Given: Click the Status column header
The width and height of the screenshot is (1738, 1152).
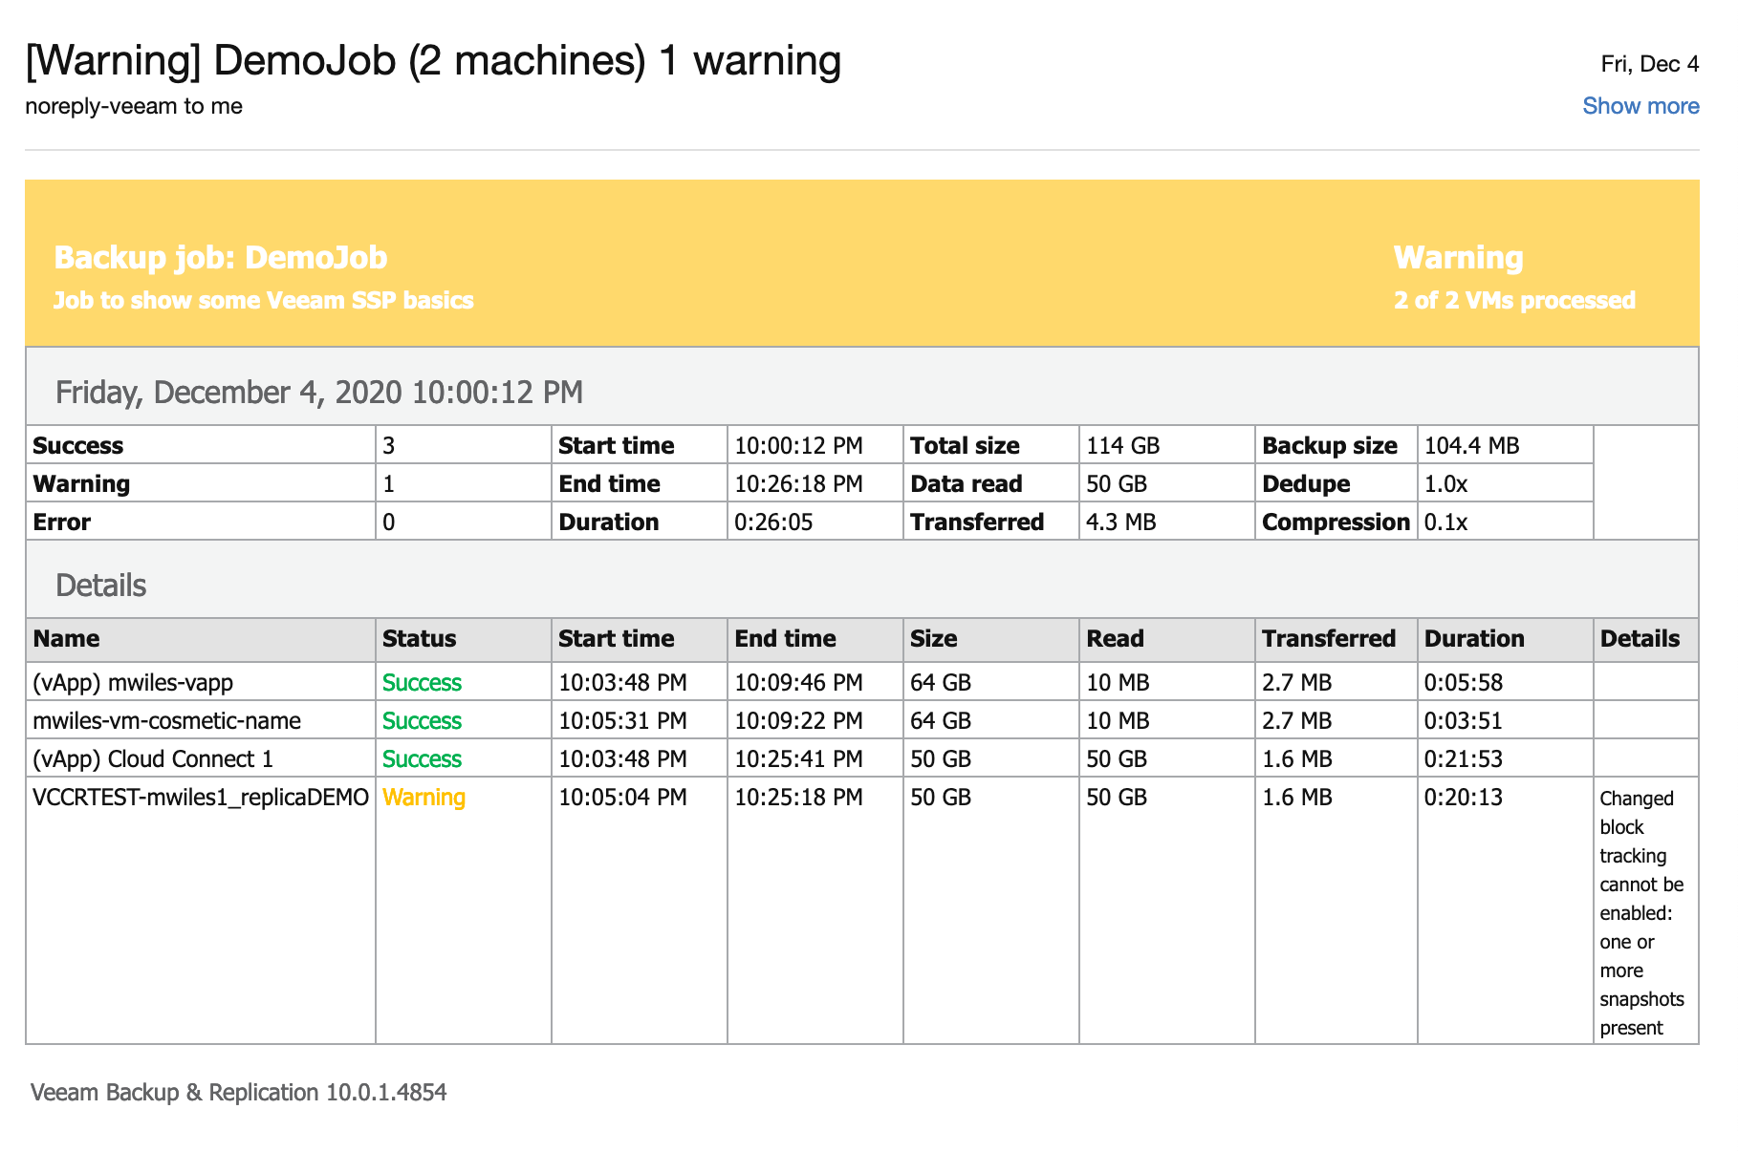Looking at the screenshot, I should pyautogui.click(x=419, y=638).
